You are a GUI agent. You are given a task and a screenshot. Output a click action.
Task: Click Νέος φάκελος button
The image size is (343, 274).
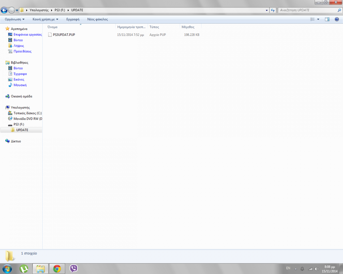pyautogui.click(x=97, y=19)
